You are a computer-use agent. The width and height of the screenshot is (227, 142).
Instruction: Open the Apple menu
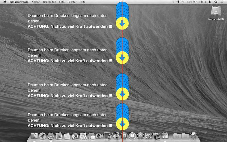(x=5, y=2)
